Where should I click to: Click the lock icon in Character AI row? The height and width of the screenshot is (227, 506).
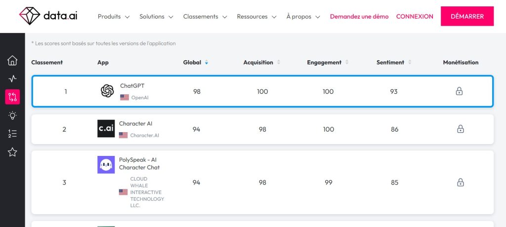tap(461, 129)
